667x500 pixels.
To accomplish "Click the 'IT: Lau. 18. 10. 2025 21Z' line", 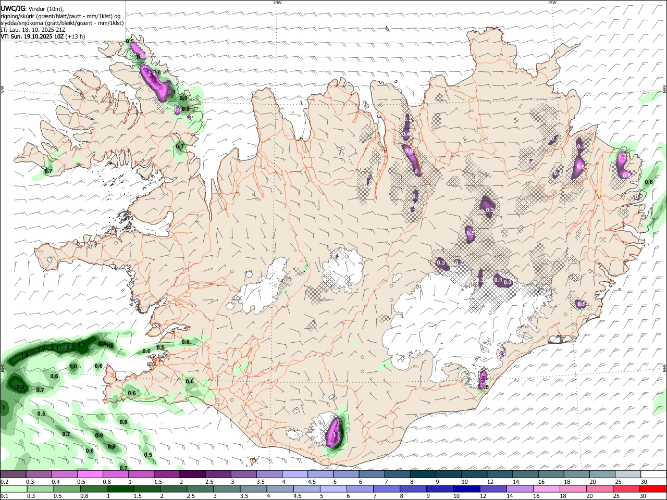I will pyautogui.click(x=33, y=30).
